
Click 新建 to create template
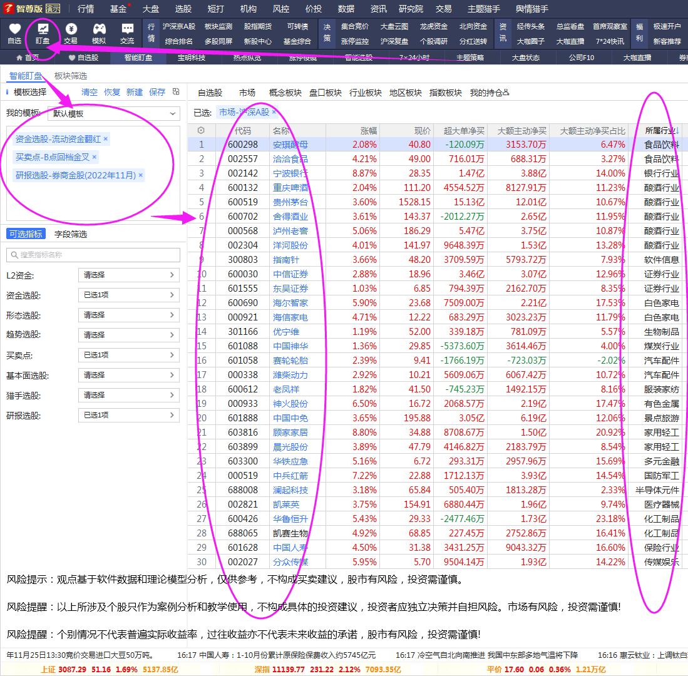[134, 92]
